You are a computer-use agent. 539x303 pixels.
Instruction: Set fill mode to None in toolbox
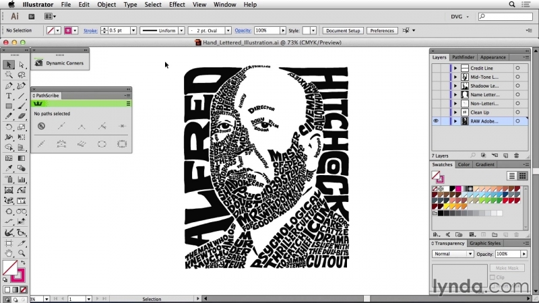24,290
